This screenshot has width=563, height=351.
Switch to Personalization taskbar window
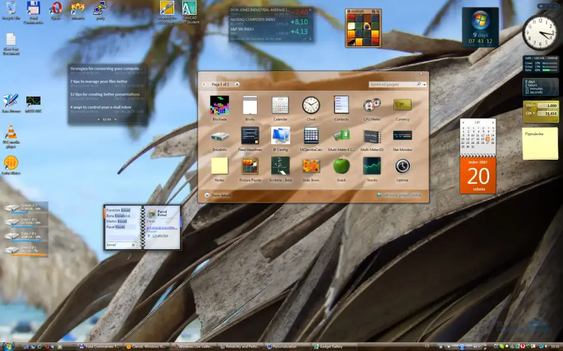286,346
